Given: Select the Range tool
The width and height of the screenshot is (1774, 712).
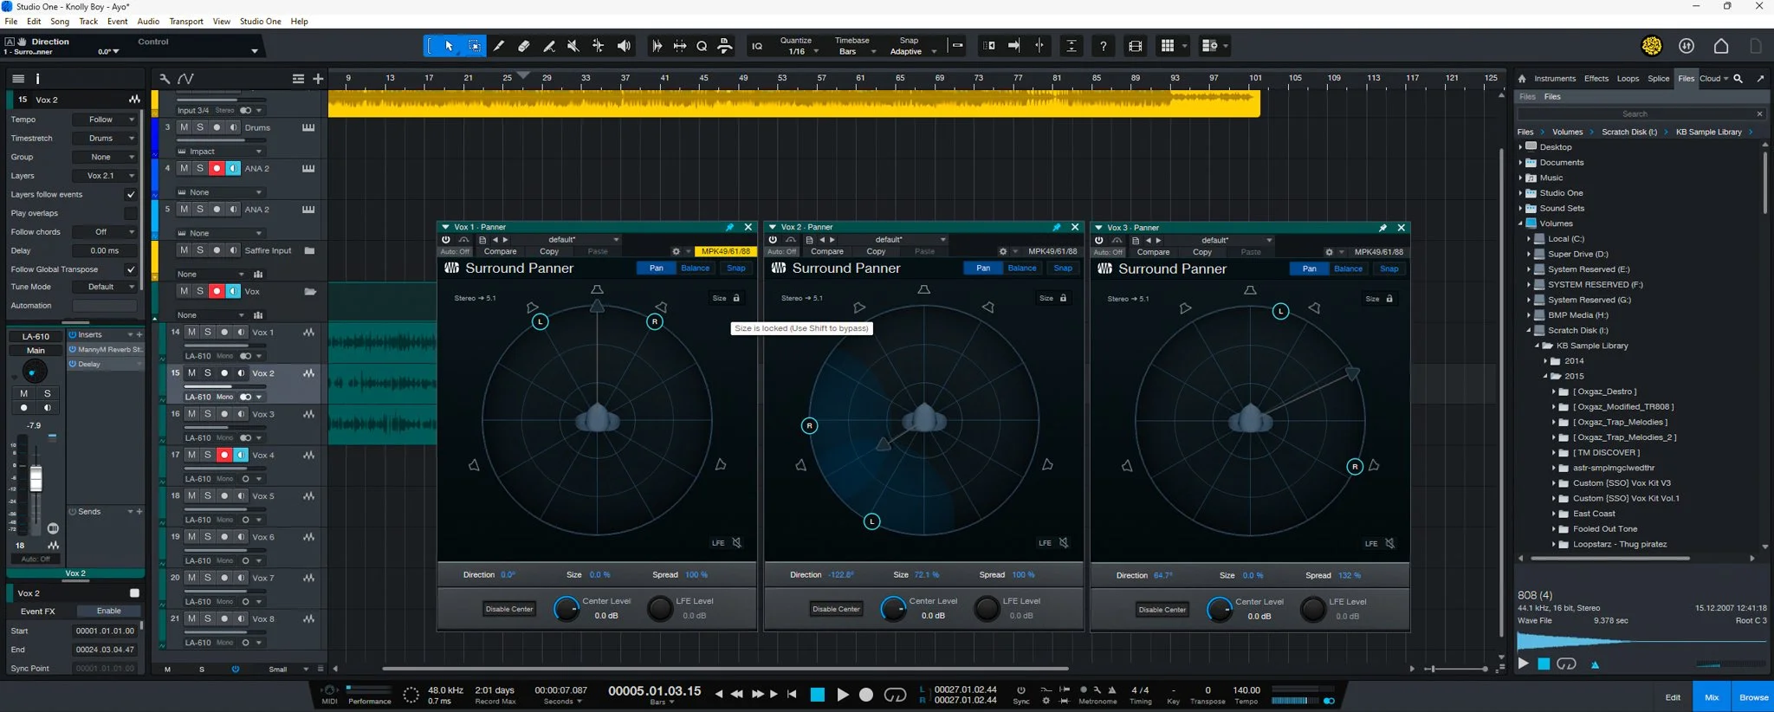Looking at the screenshot, I should pyautogui.click(x=475, y=46).
